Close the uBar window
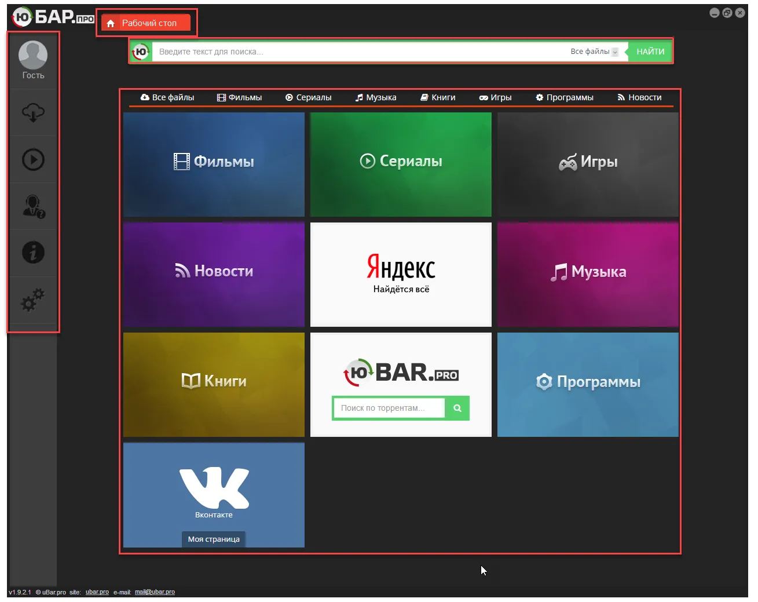Screen dimensions: 758x602 click(740, 13)
